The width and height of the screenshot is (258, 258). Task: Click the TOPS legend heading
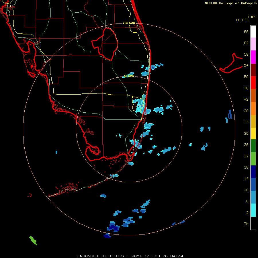(x=252, y=17)
